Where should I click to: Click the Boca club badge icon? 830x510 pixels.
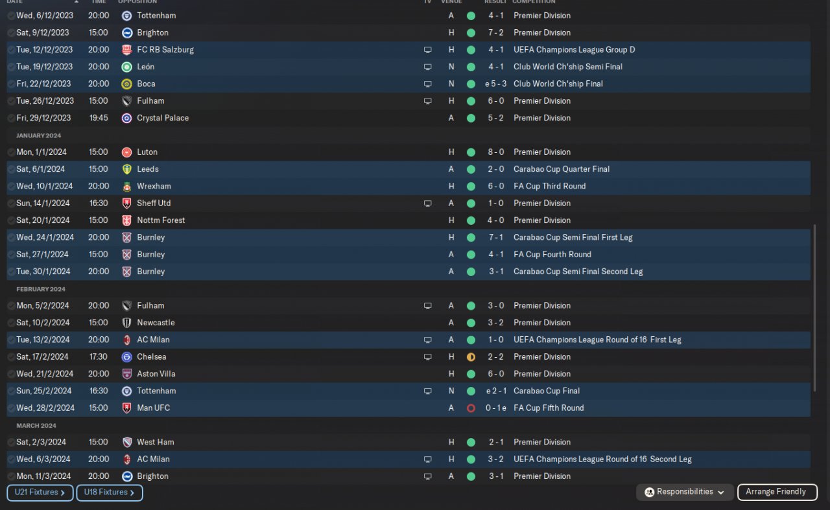pyautogui.click(x=126, y=84)
